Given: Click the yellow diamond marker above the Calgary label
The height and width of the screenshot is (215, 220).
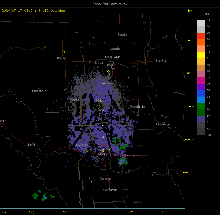Looking at the screenshot, I should coord(103,150).
